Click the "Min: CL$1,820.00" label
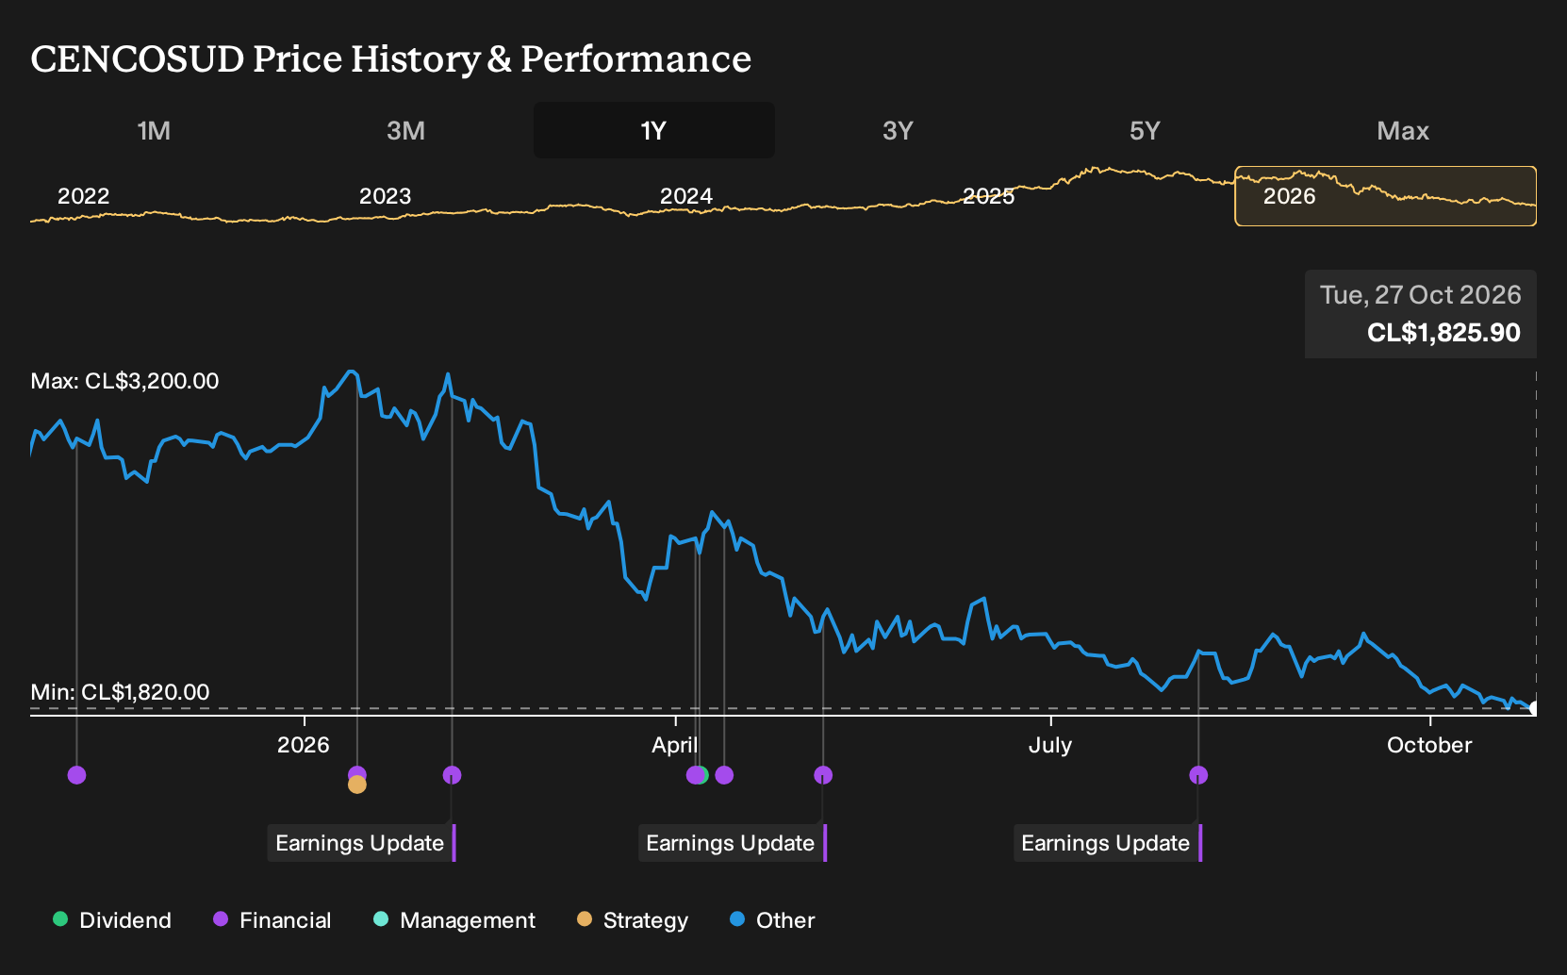 click(120, 692)
